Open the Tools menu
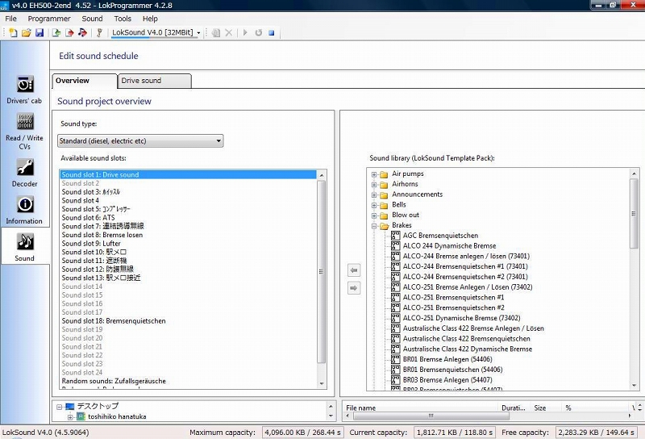The height and width of the screenshot is (439, 645). 123,19
